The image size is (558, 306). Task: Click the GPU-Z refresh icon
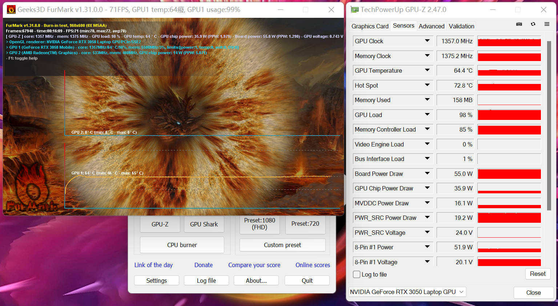(533, 24)
